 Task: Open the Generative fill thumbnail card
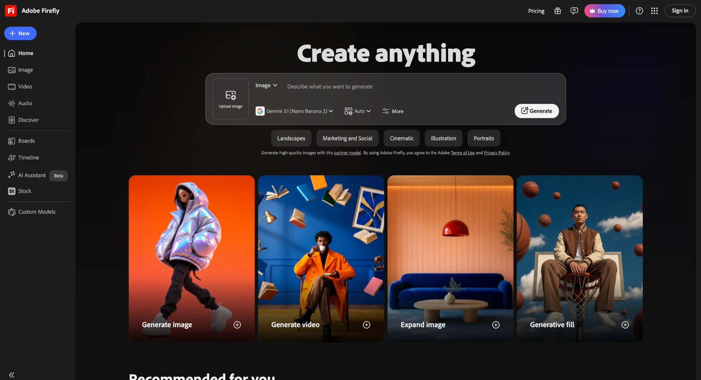click(579, 259)
